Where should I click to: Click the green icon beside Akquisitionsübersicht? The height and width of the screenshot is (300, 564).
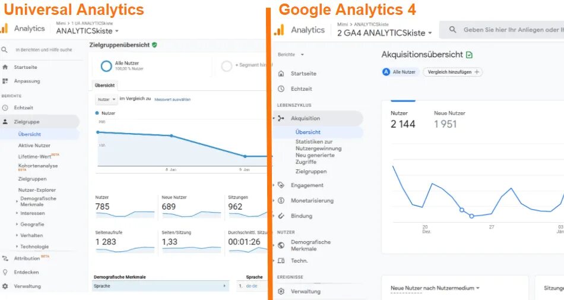(x=469, y=55)
